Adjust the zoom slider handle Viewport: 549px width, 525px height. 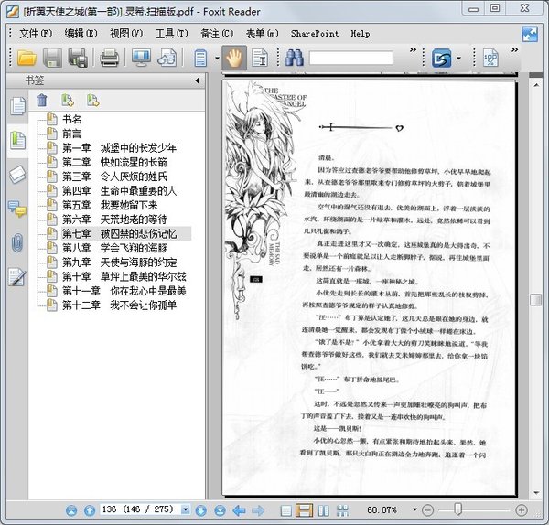[x=458, y=509]
